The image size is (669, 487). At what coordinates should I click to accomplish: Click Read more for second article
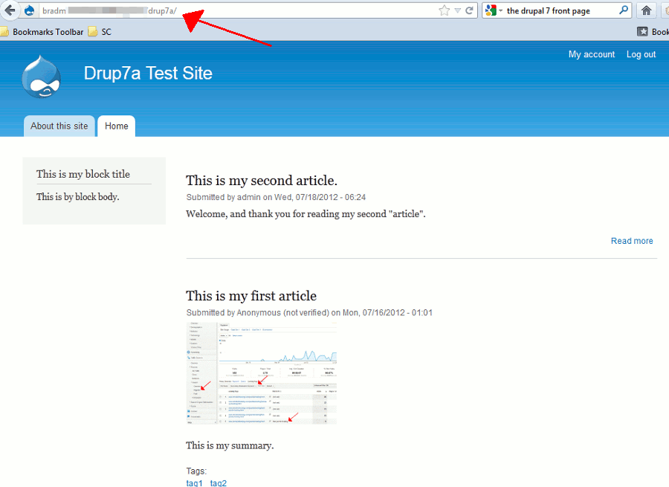(x=632, y=241)
